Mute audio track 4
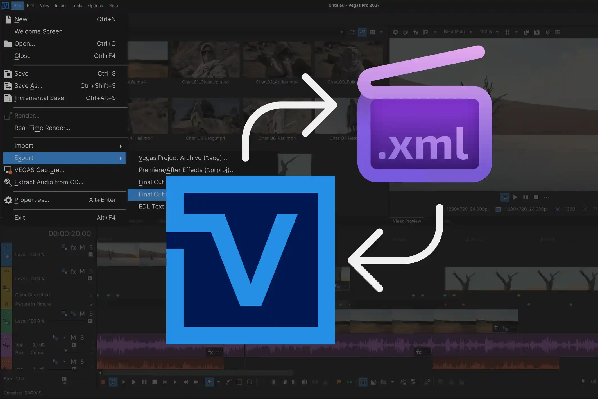Image resolution: width=598 pixels, height=399 pixels. point(73,338)
